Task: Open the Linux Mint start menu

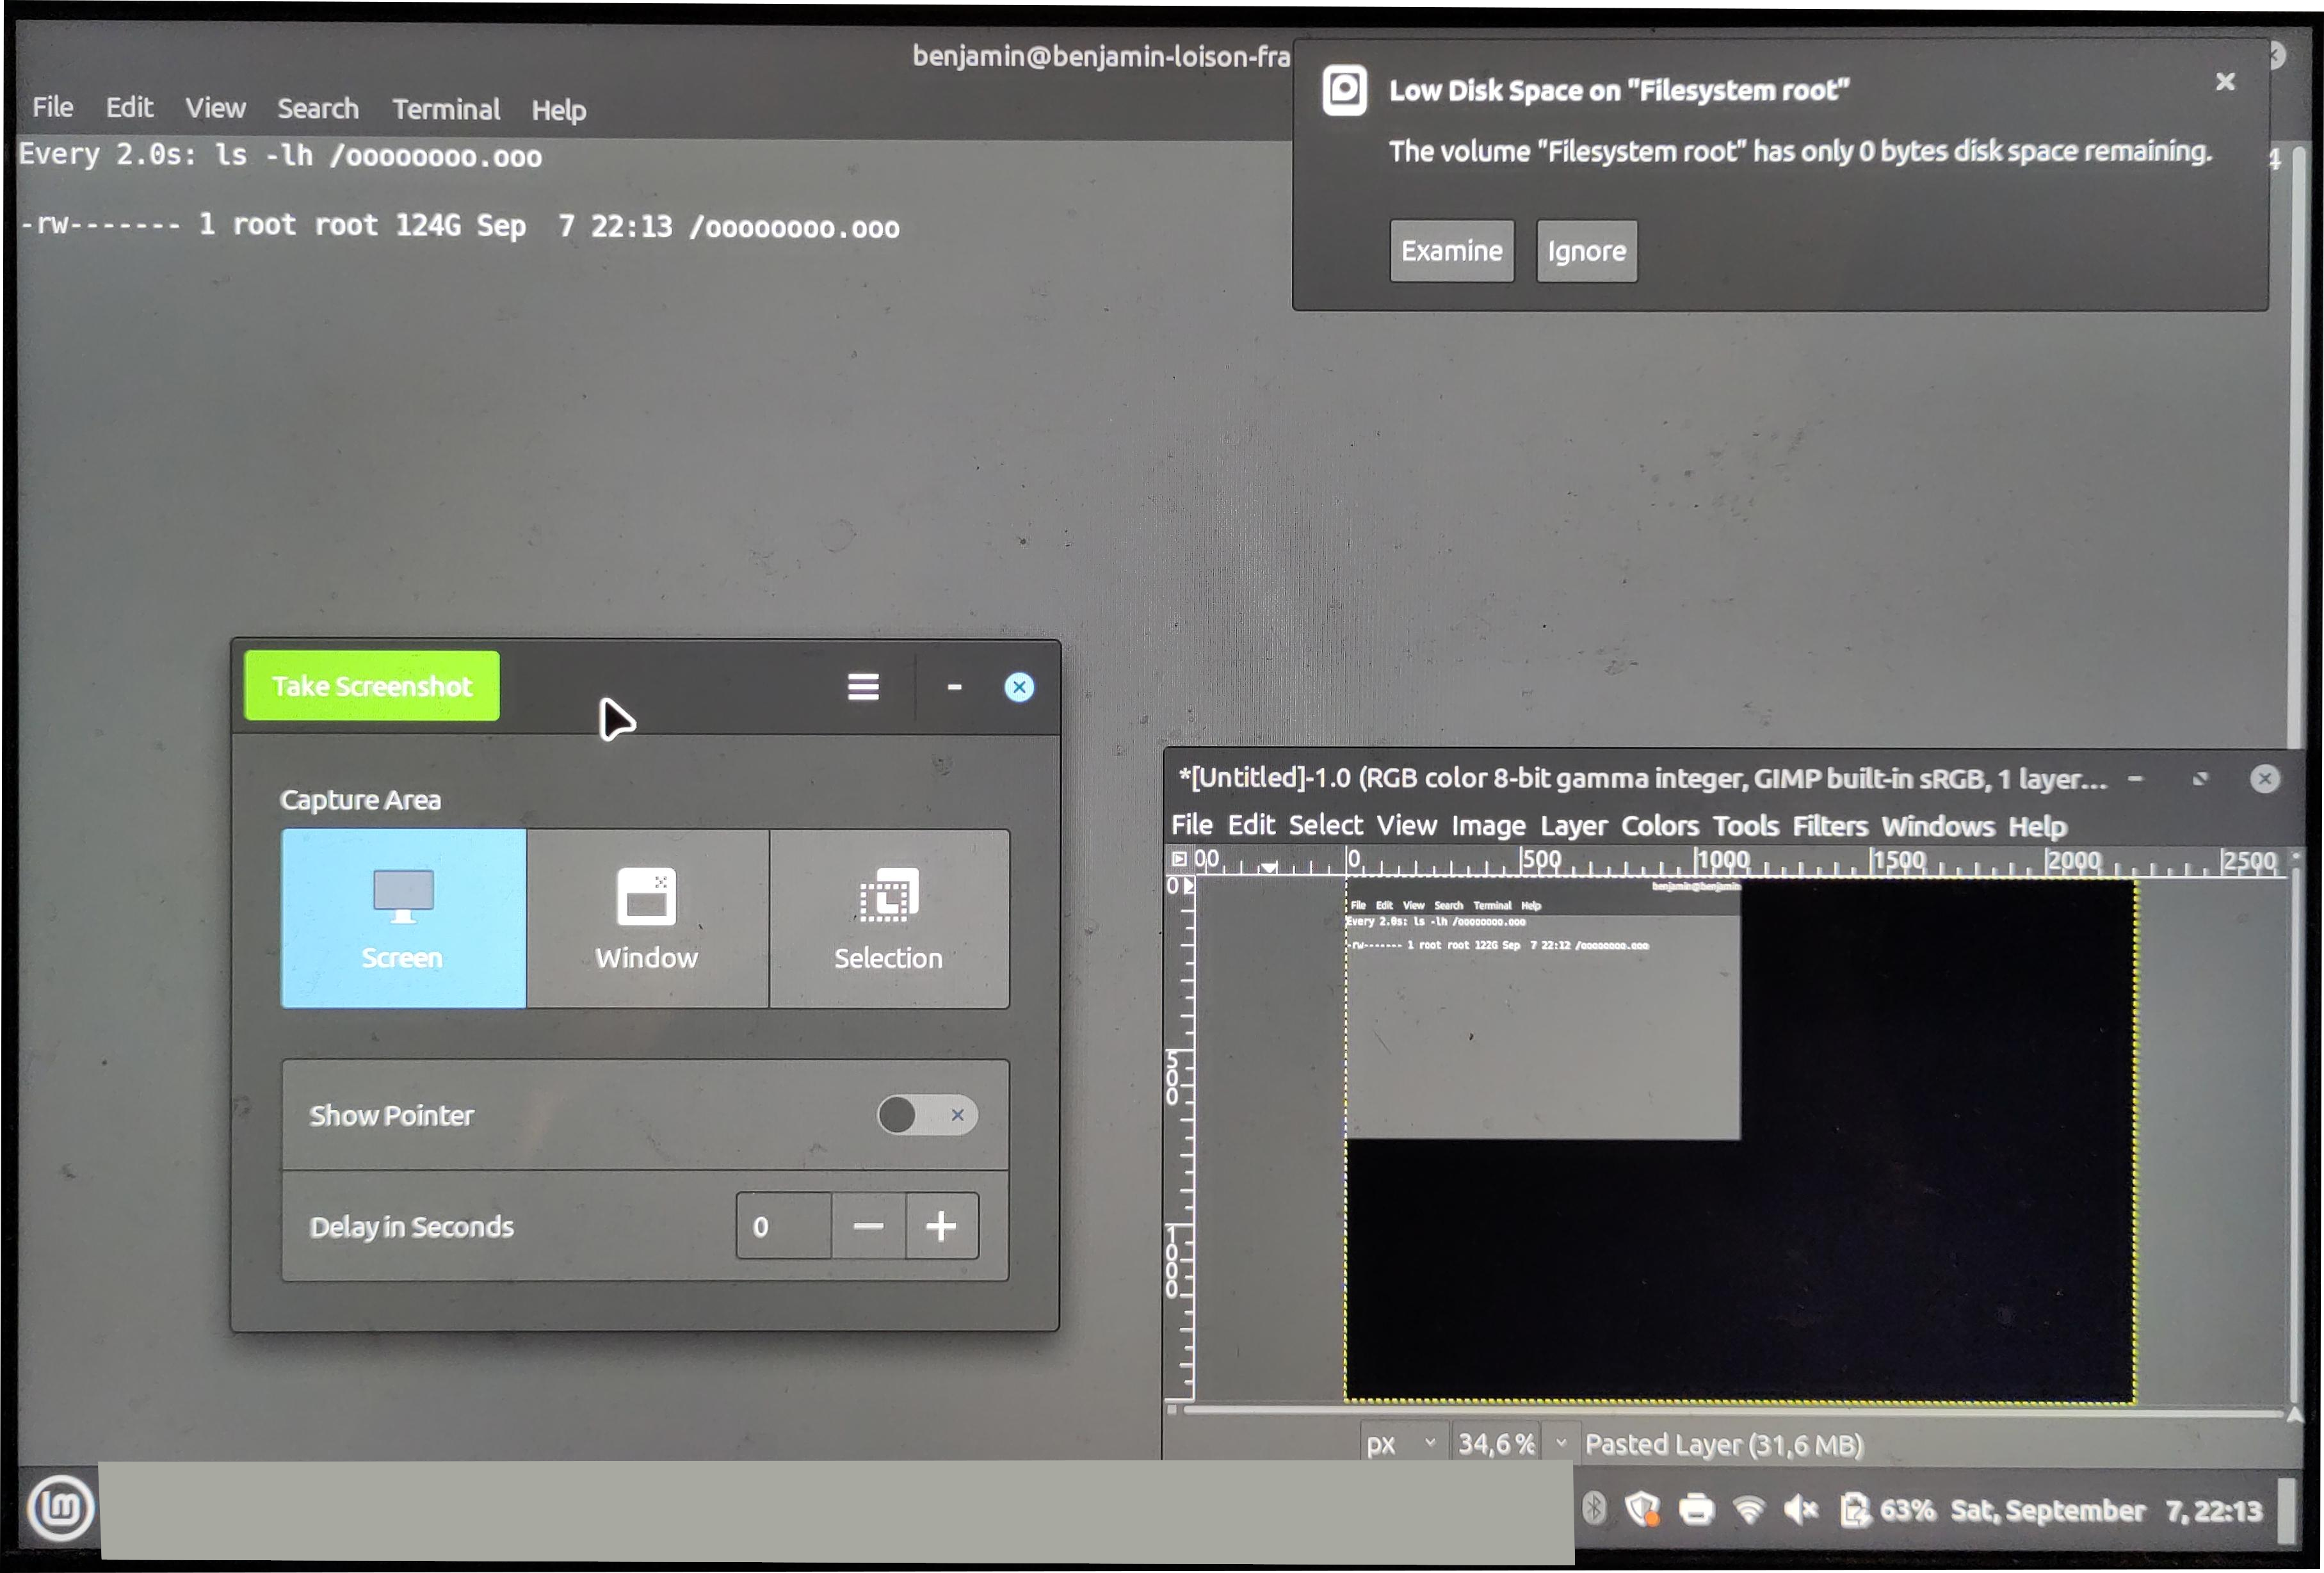Action: 61,1507
